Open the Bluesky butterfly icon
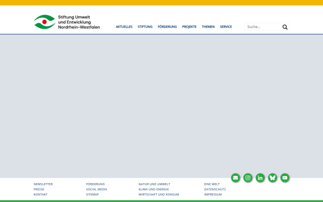The width and height of the screenshot is (323, 202). pyautogui.click(x=272, y=178)
